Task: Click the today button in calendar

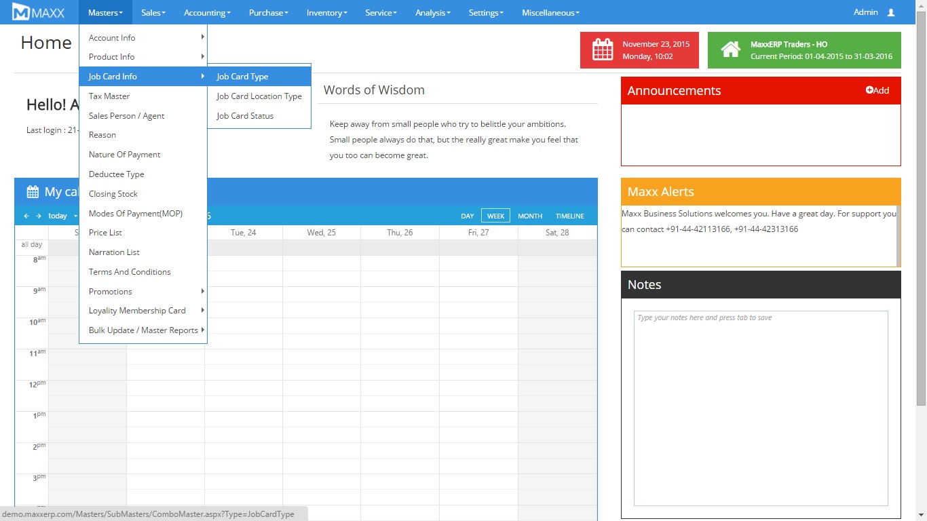Action: coord(58,216)
